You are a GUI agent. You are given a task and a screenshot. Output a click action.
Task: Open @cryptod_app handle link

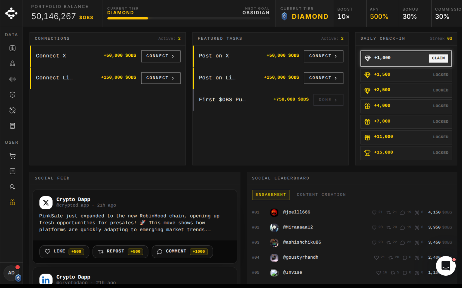tap(72, 205)
